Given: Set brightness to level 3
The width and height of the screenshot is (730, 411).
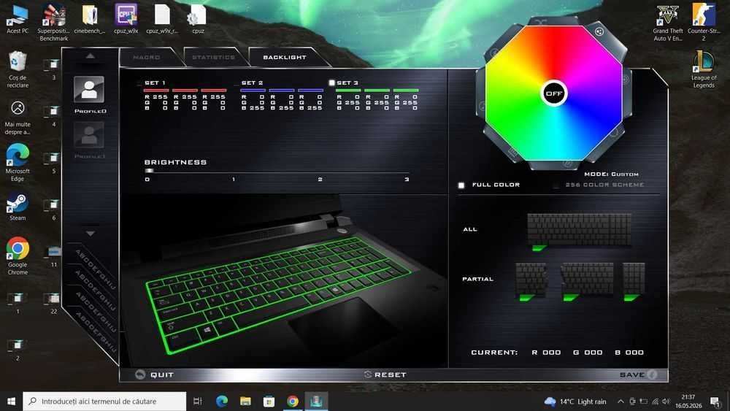Looking at the screenshot, I should 407,179.
